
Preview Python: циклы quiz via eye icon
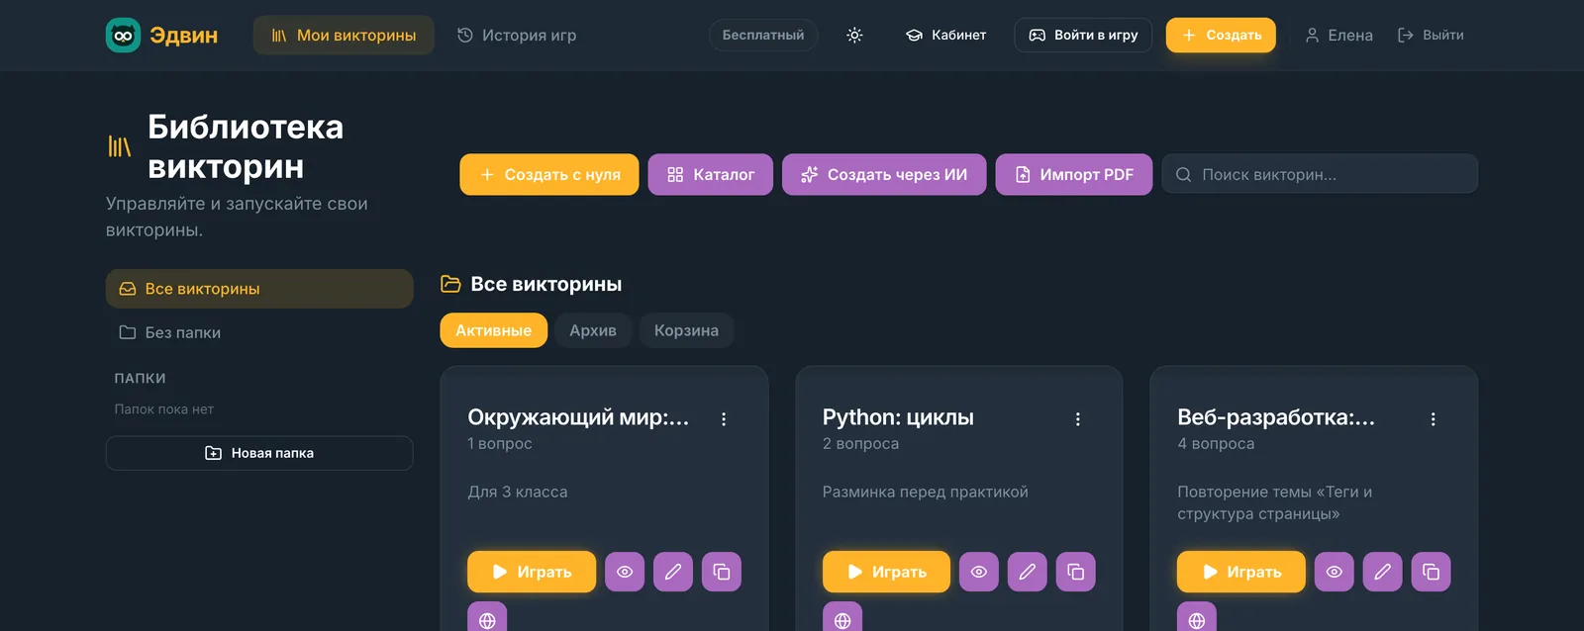[979, 572]
